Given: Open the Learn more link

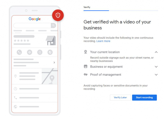Looking at the screenshot, I should [103, 41].
